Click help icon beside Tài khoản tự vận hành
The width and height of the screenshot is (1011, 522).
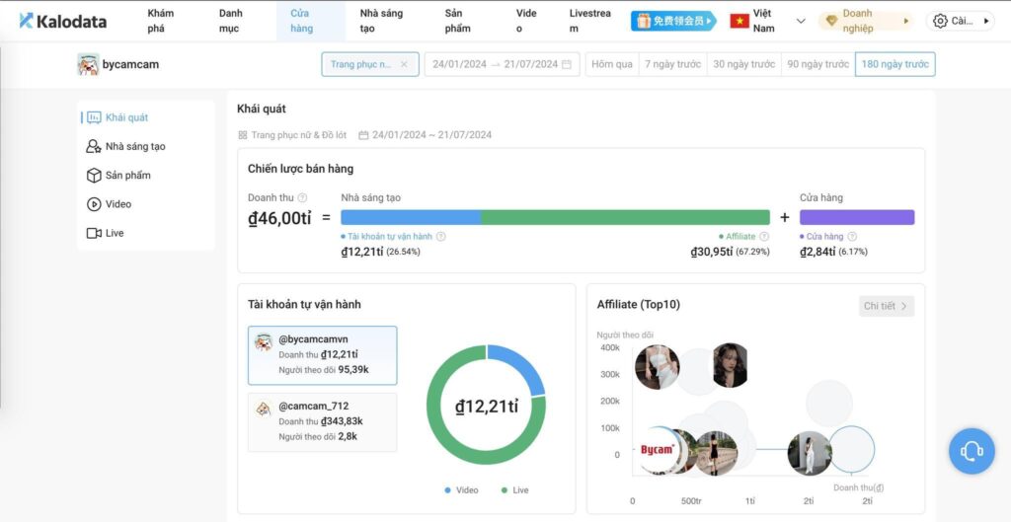[x=441, y=237]
